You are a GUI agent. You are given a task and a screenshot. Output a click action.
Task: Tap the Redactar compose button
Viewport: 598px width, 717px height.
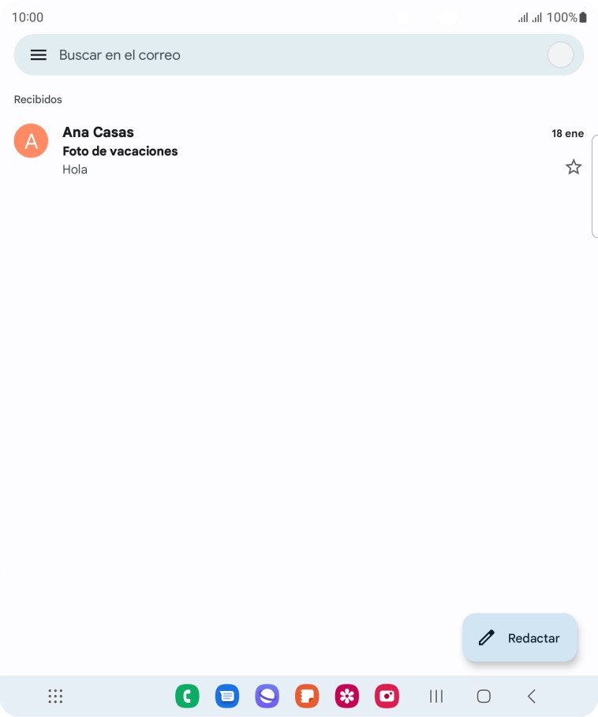[x=520, y=637]
